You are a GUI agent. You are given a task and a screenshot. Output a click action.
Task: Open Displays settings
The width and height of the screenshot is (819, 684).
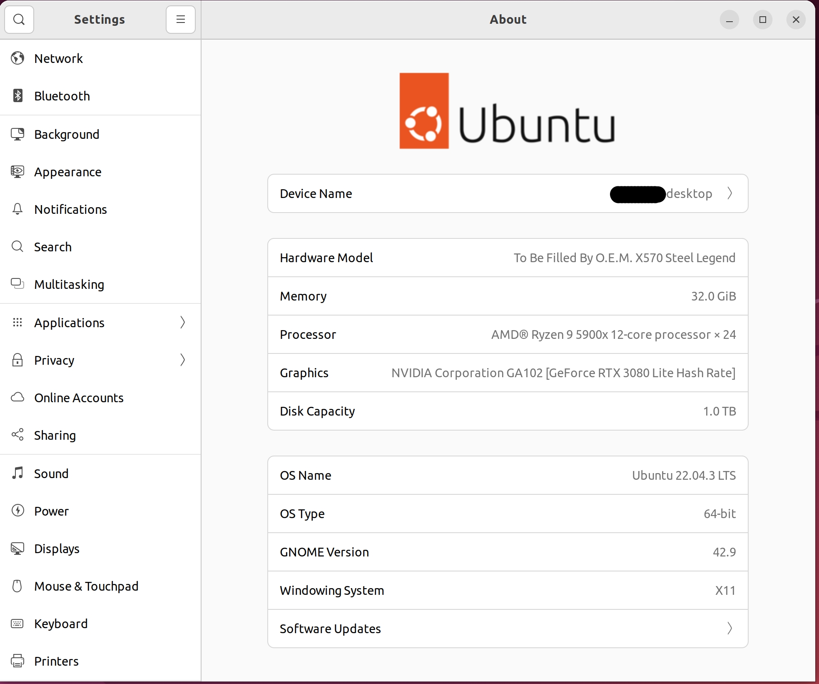click(x=100, y=549)
